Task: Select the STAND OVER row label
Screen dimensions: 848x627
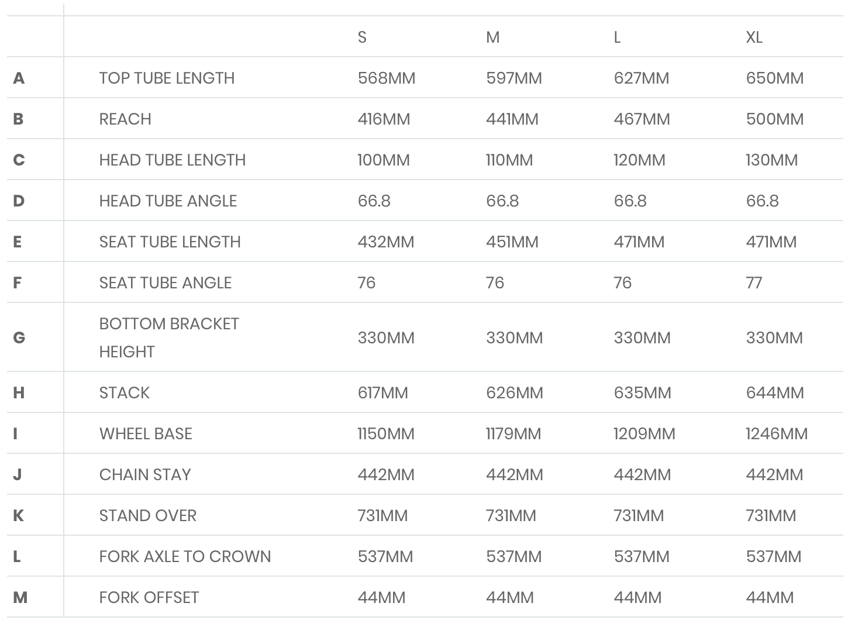Action: [x=147, y=516]
